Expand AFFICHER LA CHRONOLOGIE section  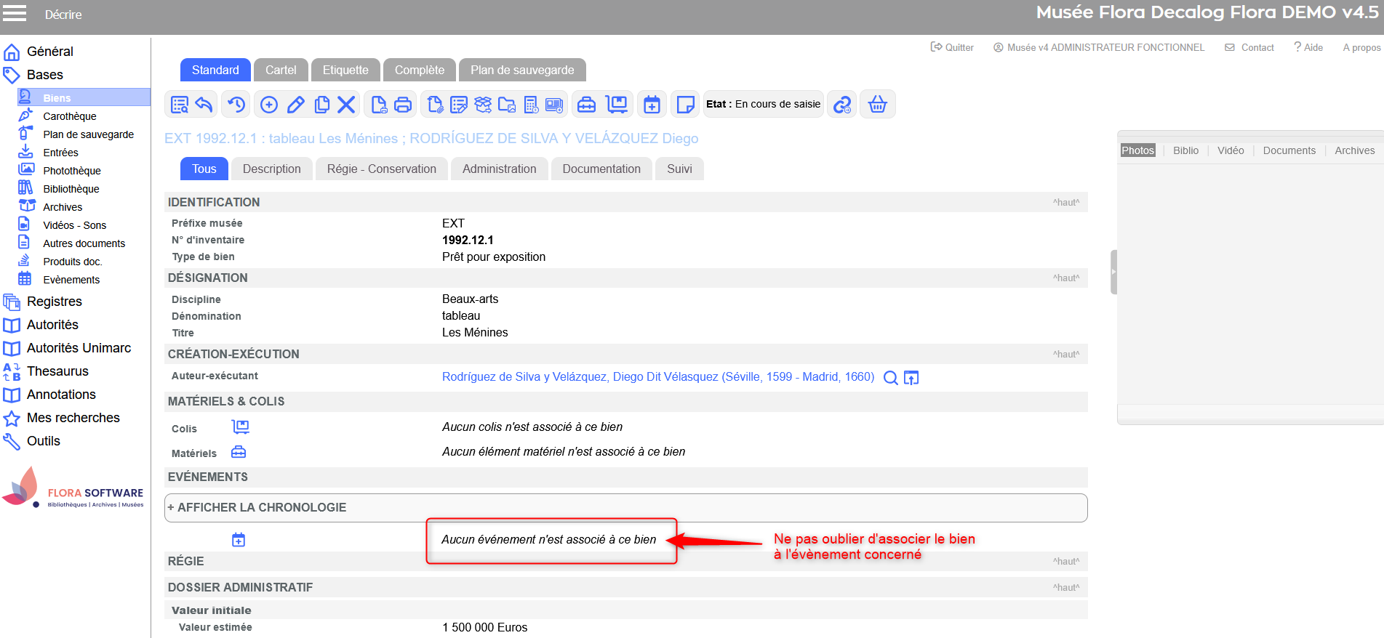257,507
